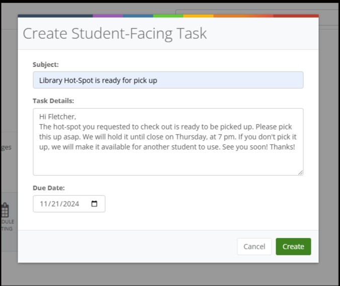Open the Due Date calendar picker icon
Image resolution: width=340 pixels, height=286 pixels.
point(94,204)
